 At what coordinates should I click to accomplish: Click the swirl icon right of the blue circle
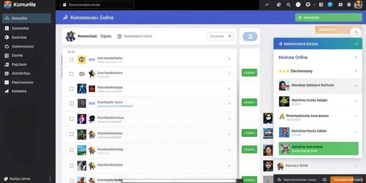pos(340,5)
